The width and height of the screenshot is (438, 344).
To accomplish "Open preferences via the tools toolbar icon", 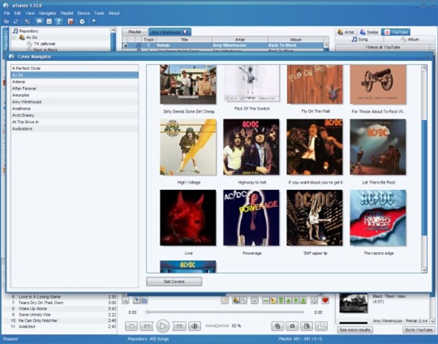I will tap(27, 22).
